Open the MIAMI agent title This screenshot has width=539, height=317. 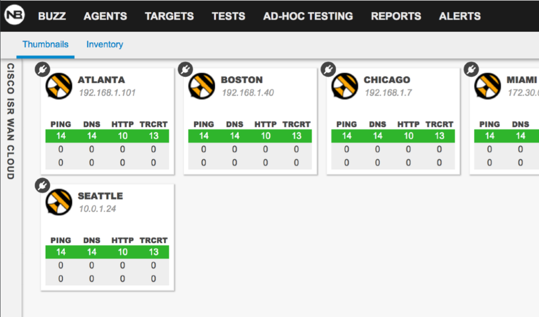pyautogui.click(x=522, y=80)
